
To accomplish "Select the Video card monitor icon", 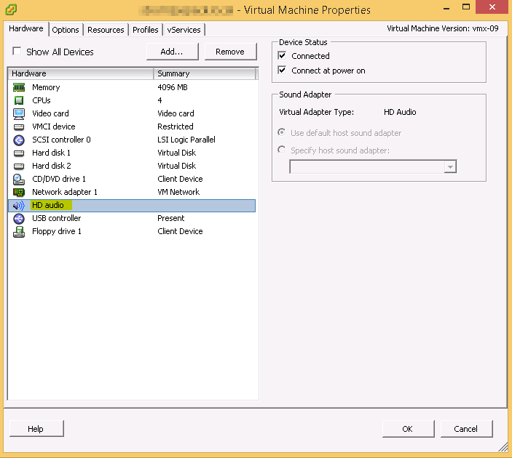I will tap(19, 113).
